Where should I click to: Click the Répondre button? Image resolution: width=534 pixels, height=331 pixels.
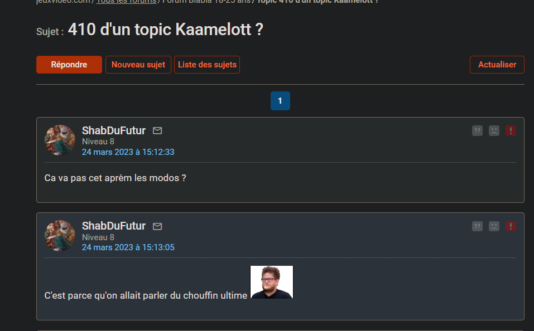tap(69, 65)
